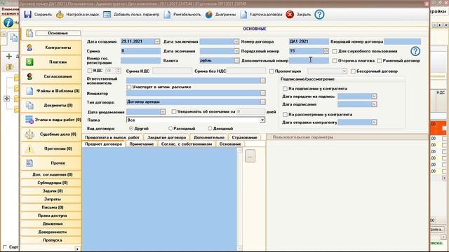Click the Файлы и Шаблоны page icon
The height and width of the screenshot is (252, 449).
pos(29,91)
